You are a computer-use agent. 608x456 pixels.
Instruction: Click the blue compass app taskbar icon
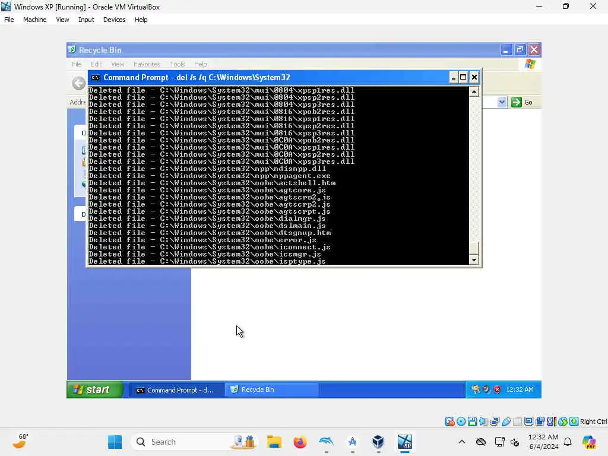pyautogui.click(x=352, y=442)
